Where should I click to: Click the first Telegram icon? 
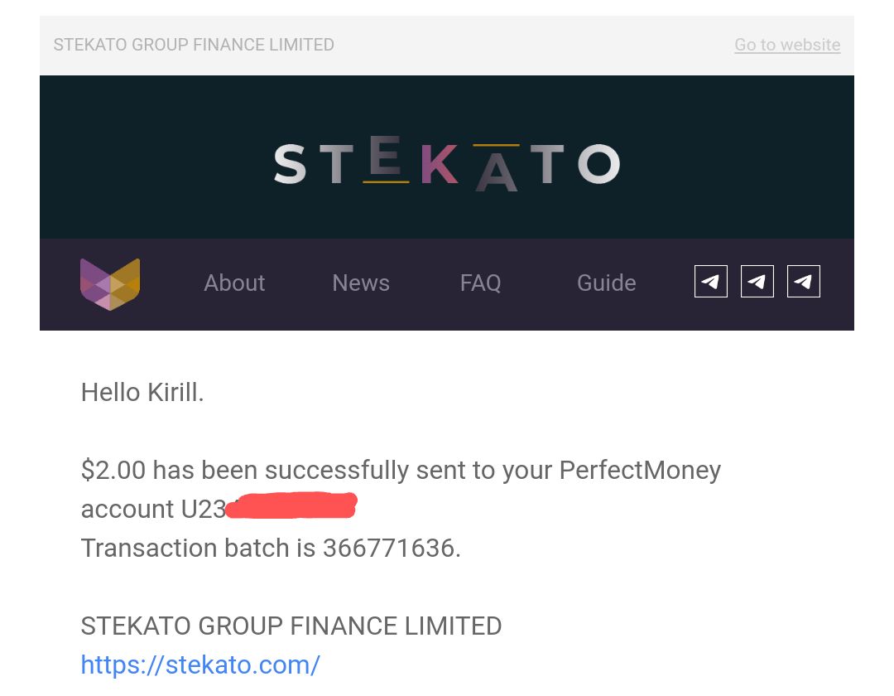click(x=711, y=281)
